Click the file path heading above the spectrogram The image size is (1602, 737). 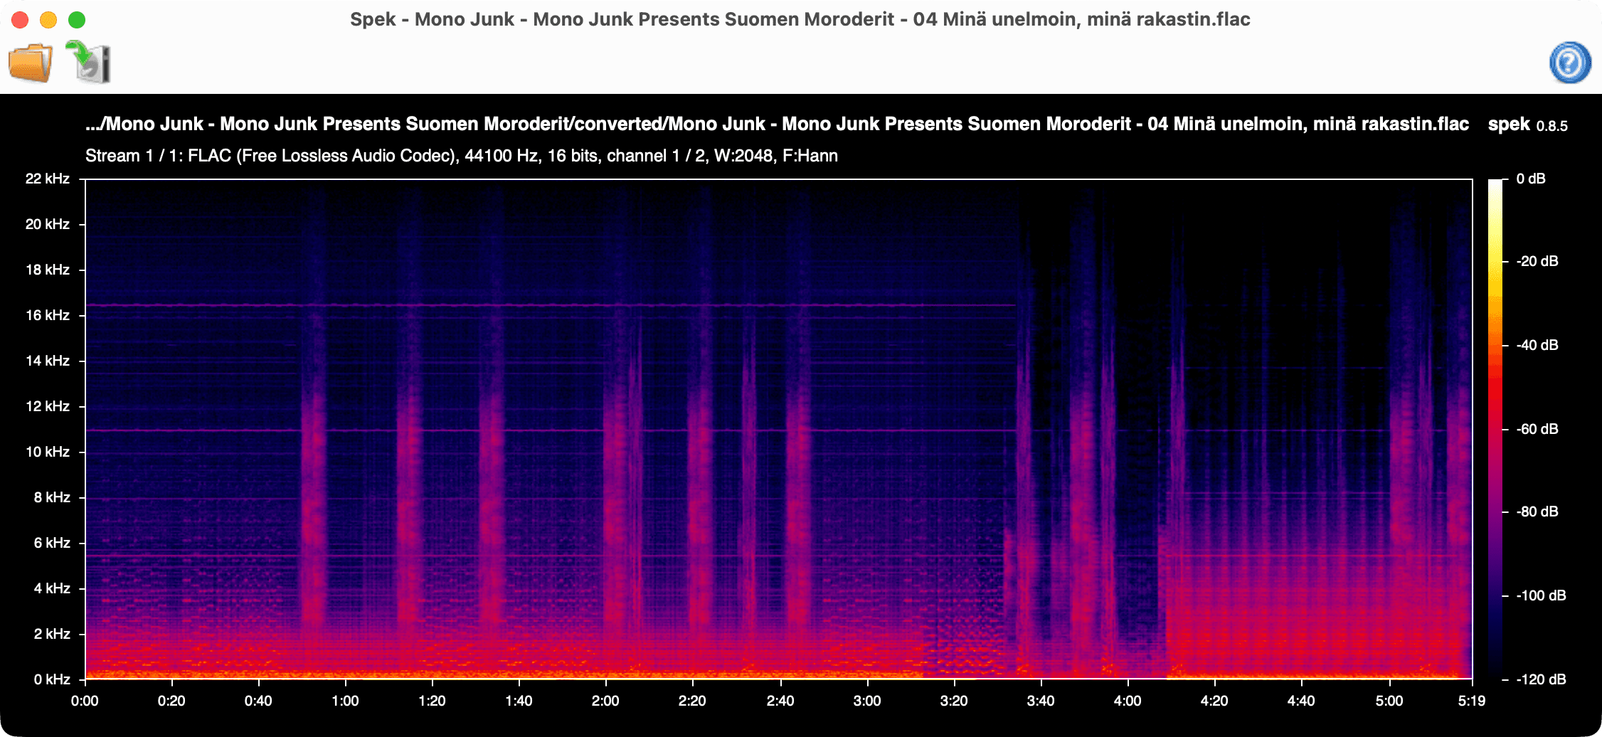(777, 124)
